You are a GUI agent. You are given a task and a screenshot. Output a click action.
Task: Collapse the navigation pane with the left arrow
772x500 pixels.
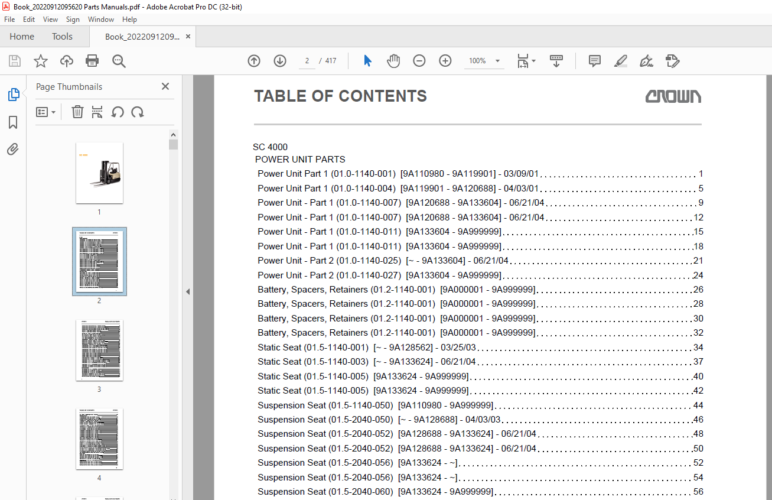[x=188, y=291]
